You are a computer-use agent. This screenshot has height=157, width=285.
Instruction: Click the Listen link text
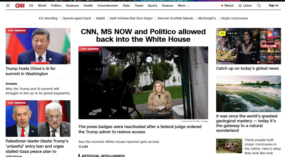click(247, 6)
